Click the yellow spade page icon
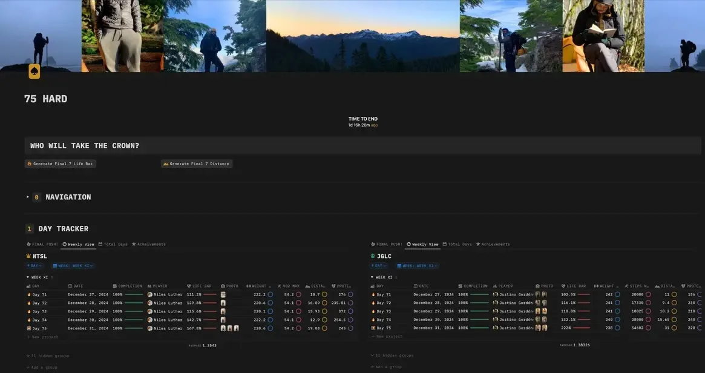 34,71
